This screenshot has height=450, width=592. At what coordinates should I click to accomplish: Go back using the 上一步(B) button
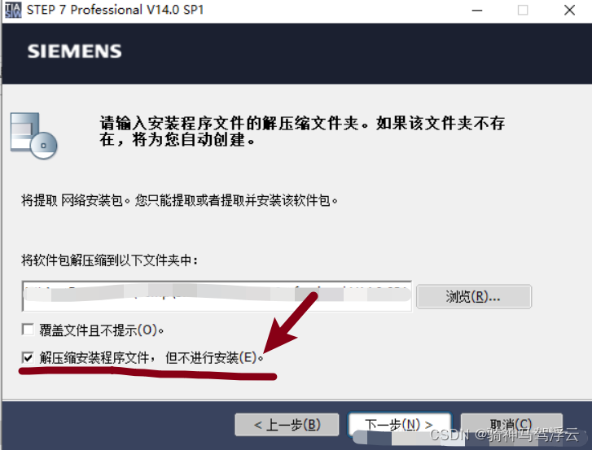(x=287, y=425)
